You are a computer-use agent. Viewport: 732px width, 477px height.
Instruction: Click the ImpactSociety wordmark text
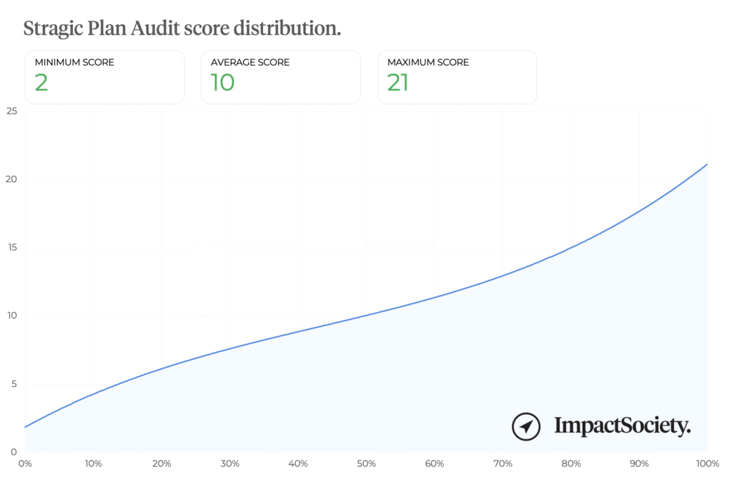[623, 426]
